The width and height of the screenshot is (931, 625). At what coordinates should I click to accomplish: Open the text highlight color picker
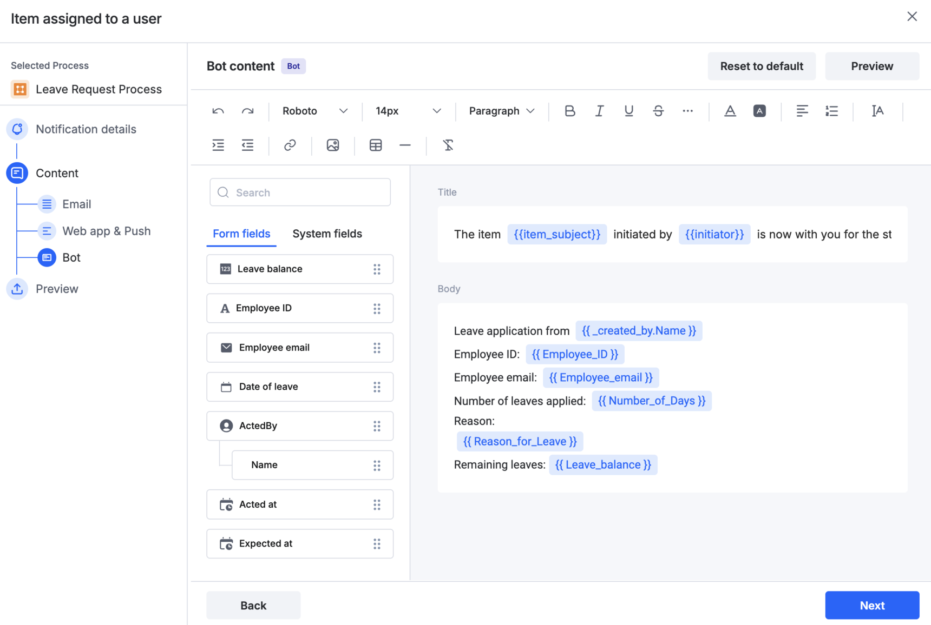759,111
